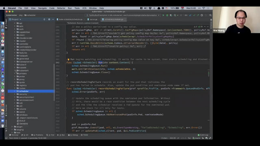Screen dimensions: 260x146
Task: Click the settings wrench icon in the status bar
Action: click(x=210, y=138)
